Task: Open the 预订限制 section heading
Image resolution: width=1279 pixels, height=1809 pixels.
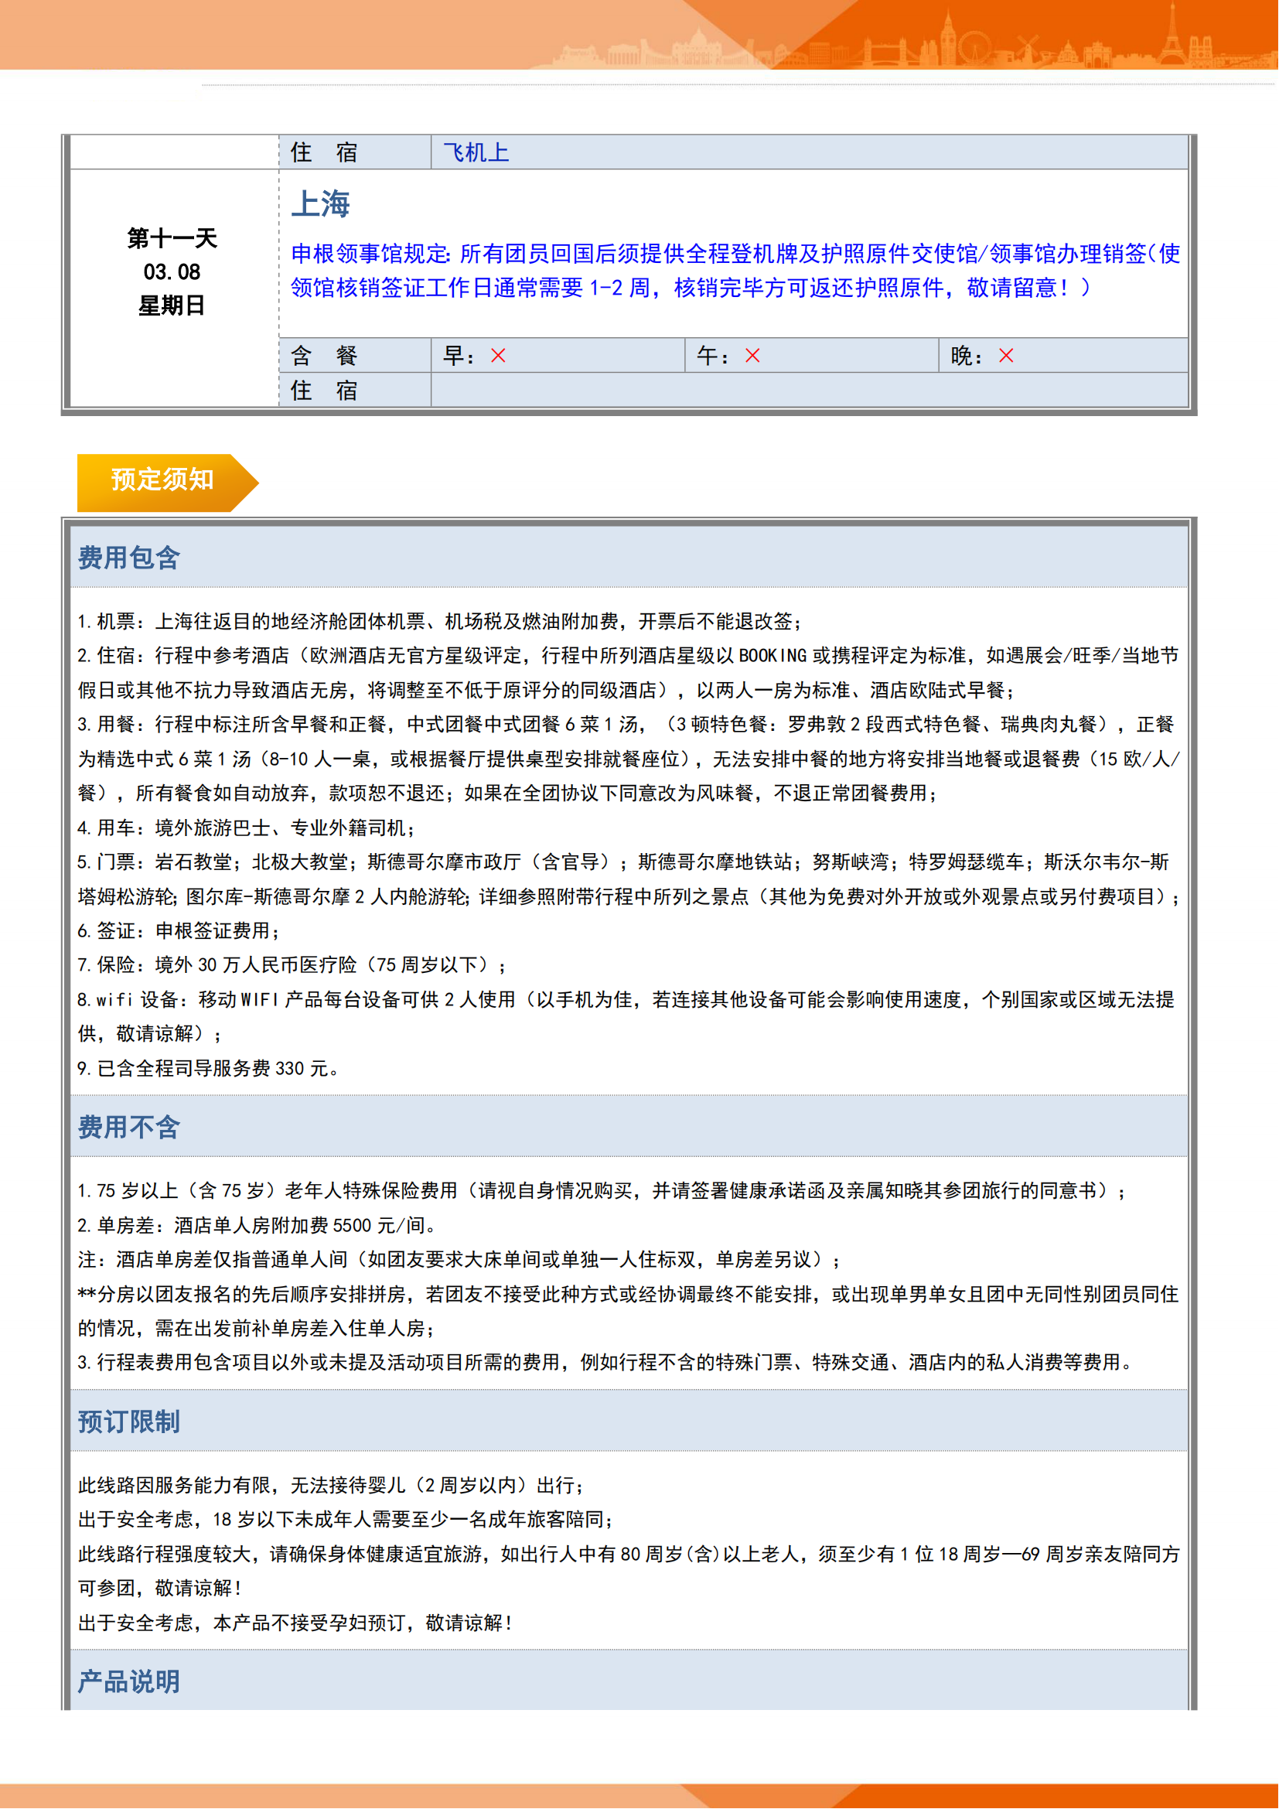Action: pyautogui.click(x=129, y=1422)
